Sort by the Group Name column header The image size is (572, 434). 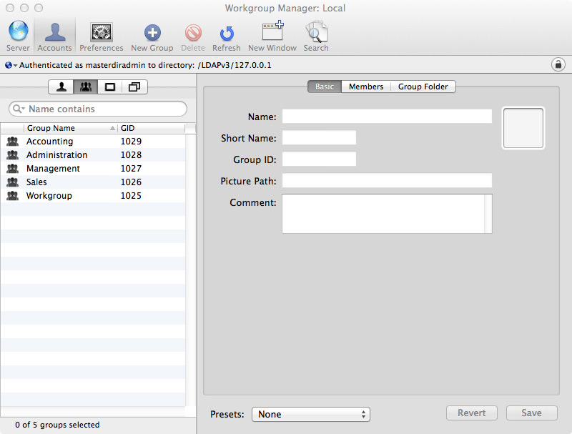71,128
